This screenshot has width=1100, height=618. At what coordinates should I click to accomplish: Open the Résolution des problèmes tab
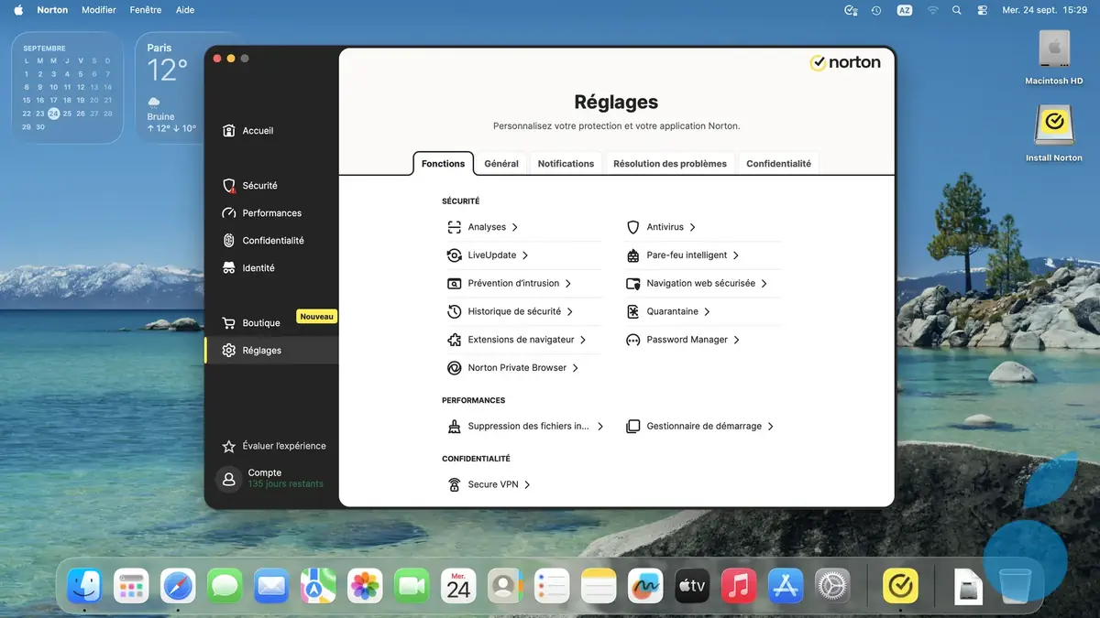tap(669, 163)
